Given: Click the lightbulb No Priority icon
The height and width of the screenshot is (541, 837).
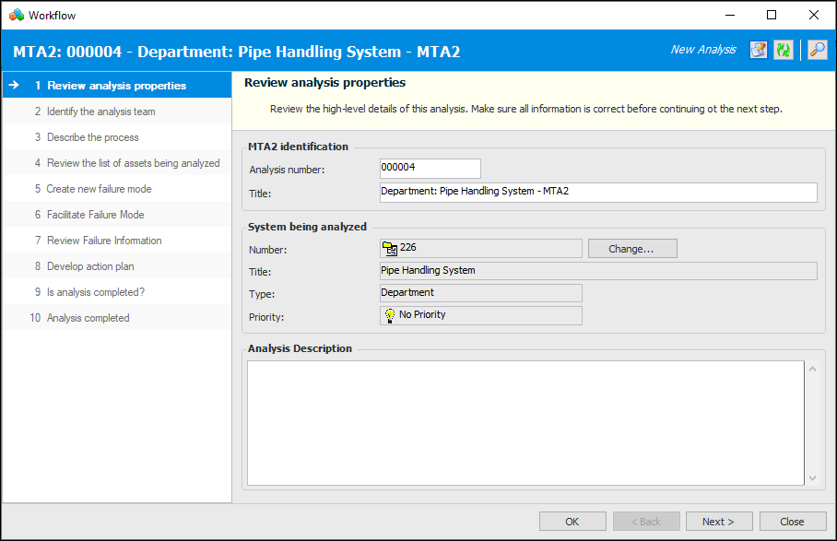Looking at the screenshot, I should pyautogui.click(x=390, y=315).
